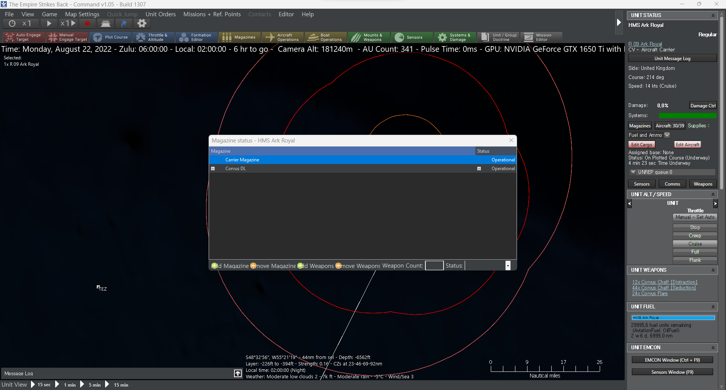Collapse the UNIT EMCON panel

pyautogui.click(x=713, y=348)
